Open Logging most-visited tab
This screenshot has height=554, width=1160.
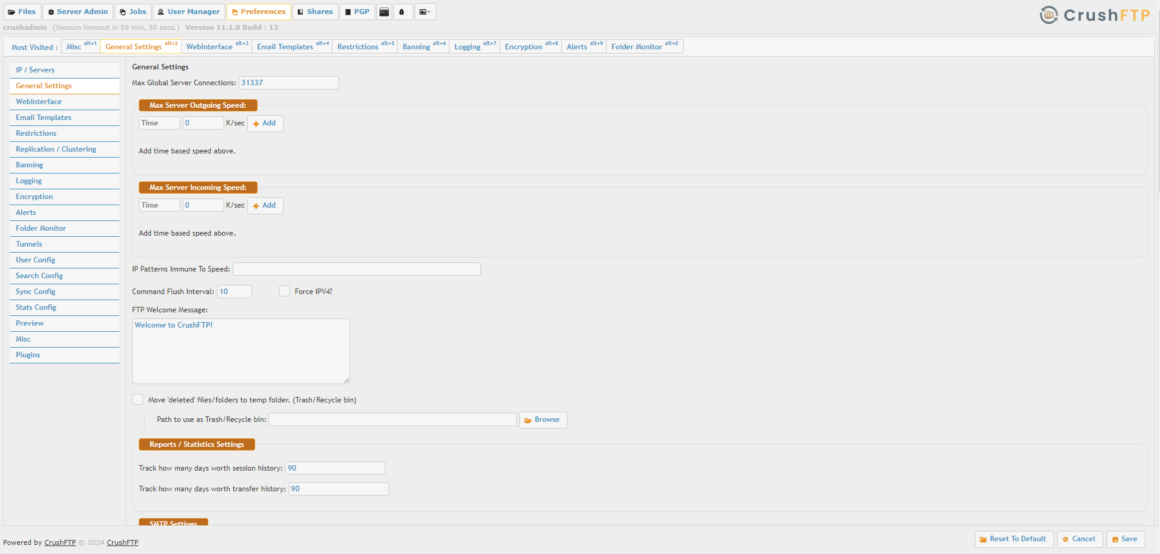click(x=474, y=46)
